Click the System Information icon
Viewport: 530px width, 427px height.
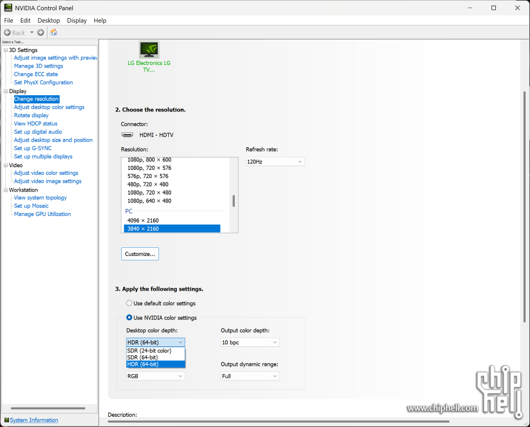tap(6, 420)
